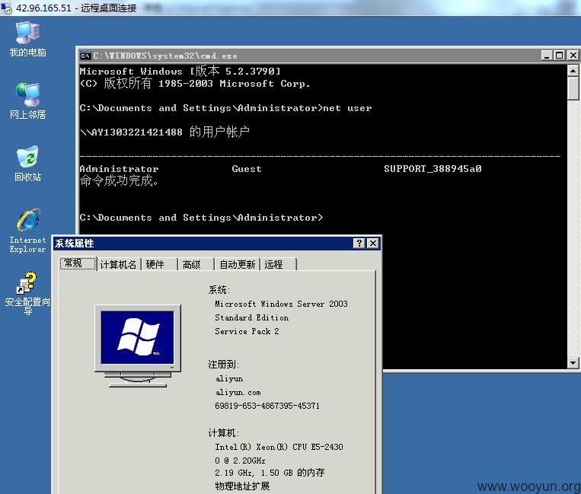The width and height of the screenshot is (581, 494).
Task: Click the 注册到 label
Action: 223,365
